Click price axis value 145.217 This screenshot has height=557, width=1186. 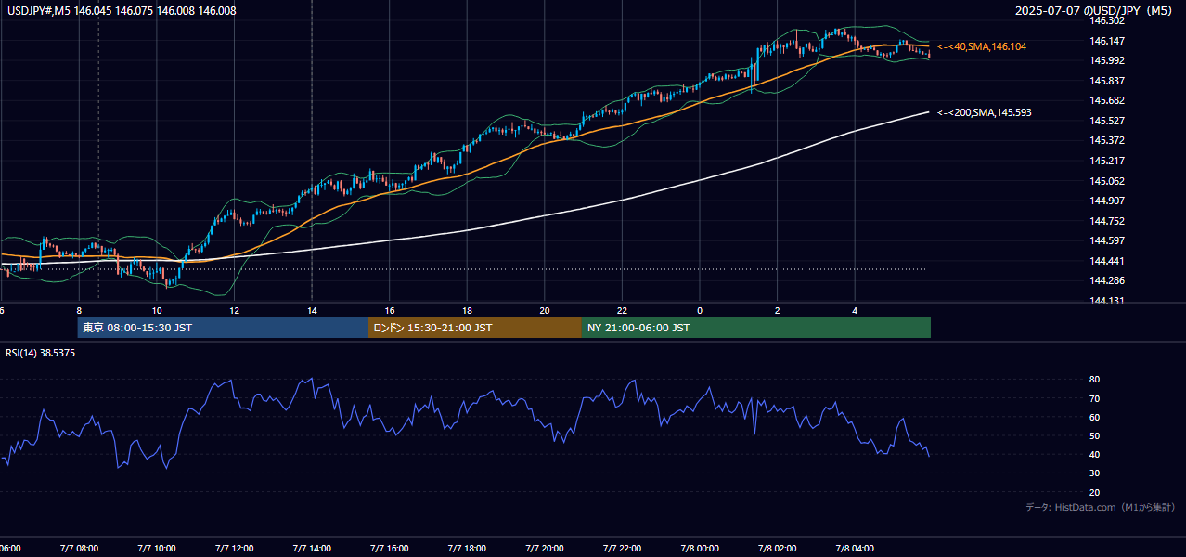tap(1107, 161)
